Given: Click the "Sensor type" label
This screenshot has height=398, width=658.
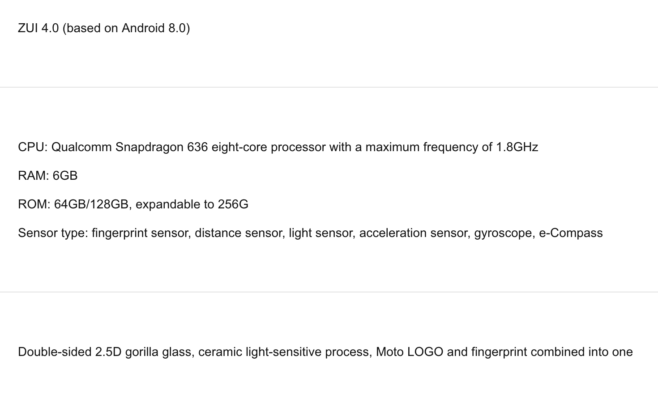Looking at the screenshot, I should pos(52,233).
